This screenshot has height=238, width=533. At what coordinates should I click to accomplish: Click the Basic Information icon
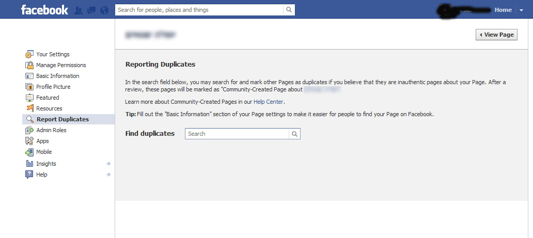click(29, 76)
